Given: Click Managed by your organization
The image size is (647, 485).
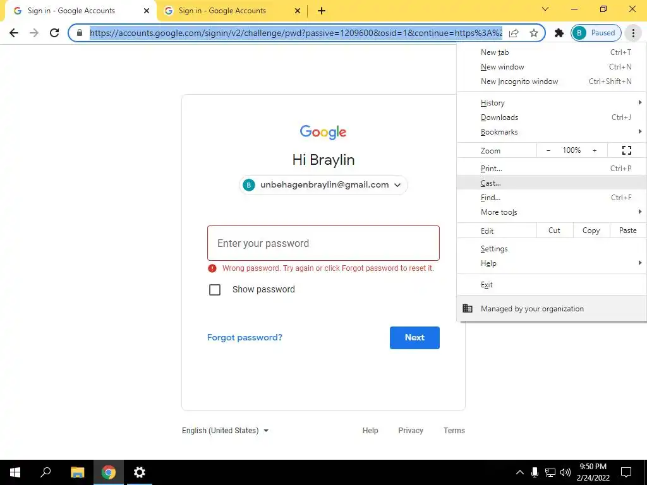Looking at the screenshot, I should [552, 308].
